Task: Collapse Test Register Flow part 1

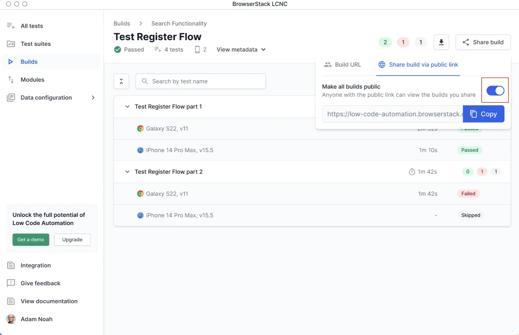Action: coord(127,107)
